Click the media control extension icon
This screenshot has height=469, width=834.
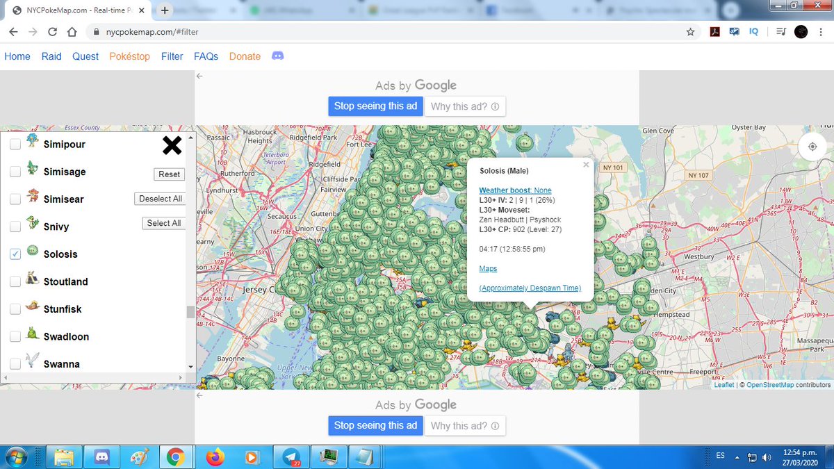(780, 32)
